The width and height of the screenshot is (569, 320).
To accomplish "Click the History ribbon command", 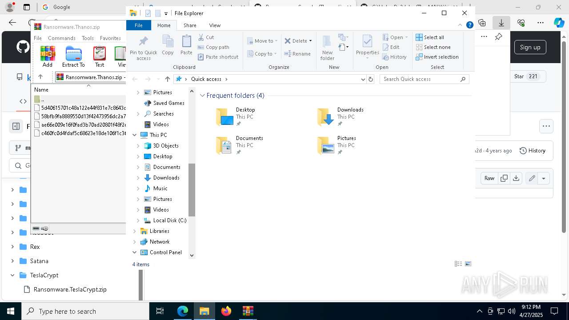I will [x=394, y=57].
